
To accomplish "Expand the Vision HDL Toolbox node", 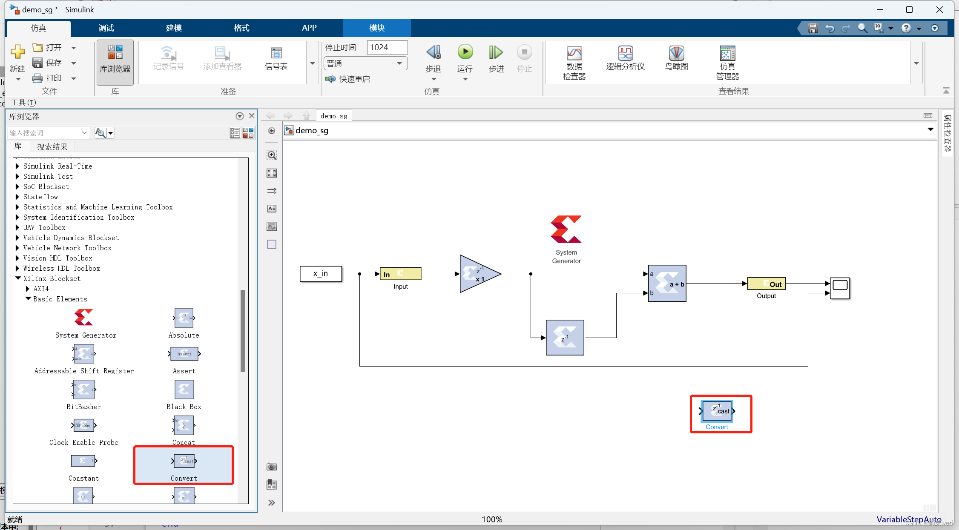I will [x=17, y=258].
